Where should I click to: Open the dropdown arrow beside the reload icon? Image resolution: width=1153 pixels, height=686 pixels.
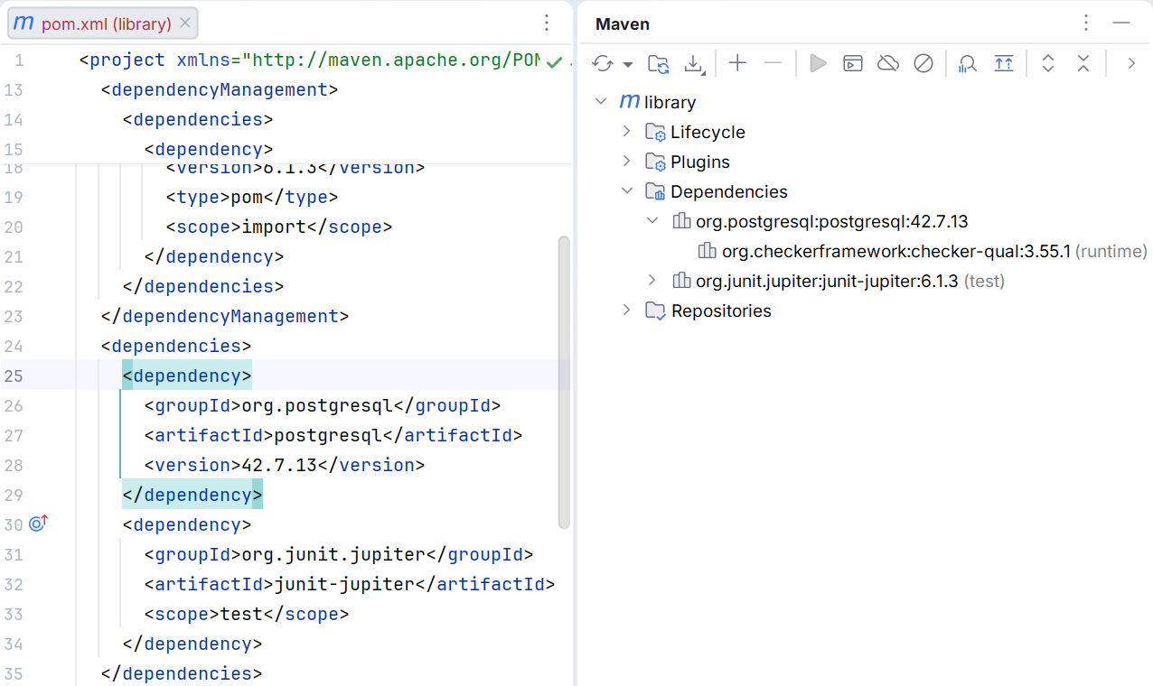point(628,65)
